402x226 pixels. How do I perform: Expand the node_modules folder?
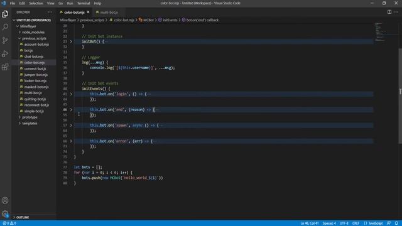(33, 32)
